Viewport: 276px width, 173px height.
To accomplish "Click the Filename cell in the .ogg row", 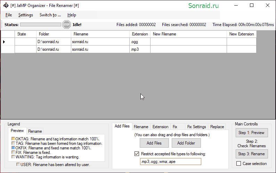I will pos(100,42).
